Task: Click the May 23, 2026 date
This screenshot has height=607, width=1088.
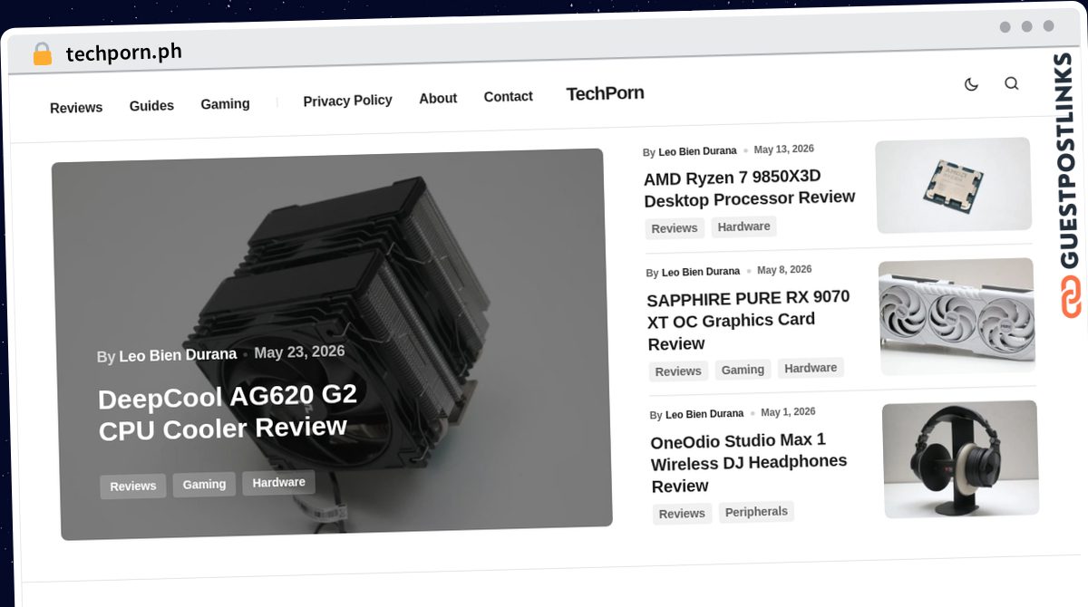Action: click(299, 352)
